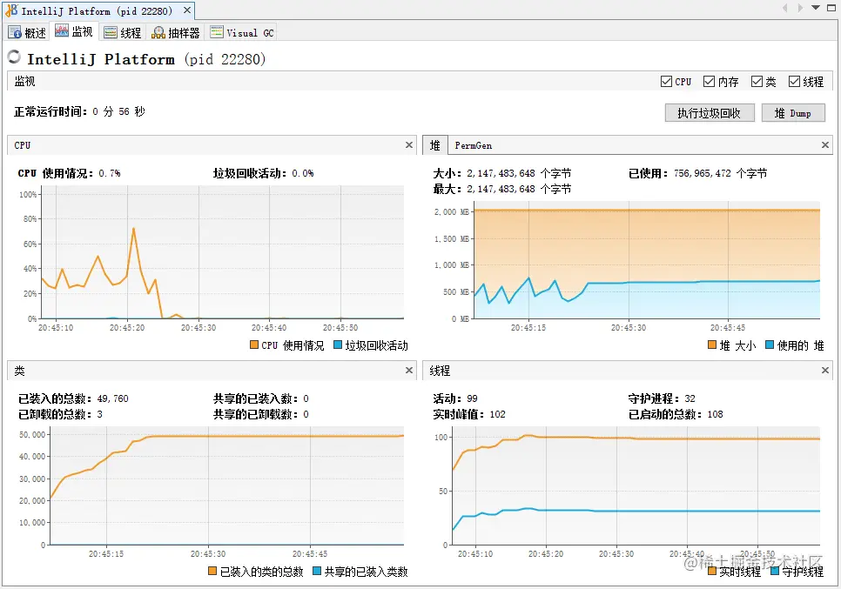Click the 监视 tab chart icon

pyautogui.click(x=62, y=31)
